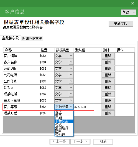Edit default value A,B,C,D for 客户等级

(87, 107)
